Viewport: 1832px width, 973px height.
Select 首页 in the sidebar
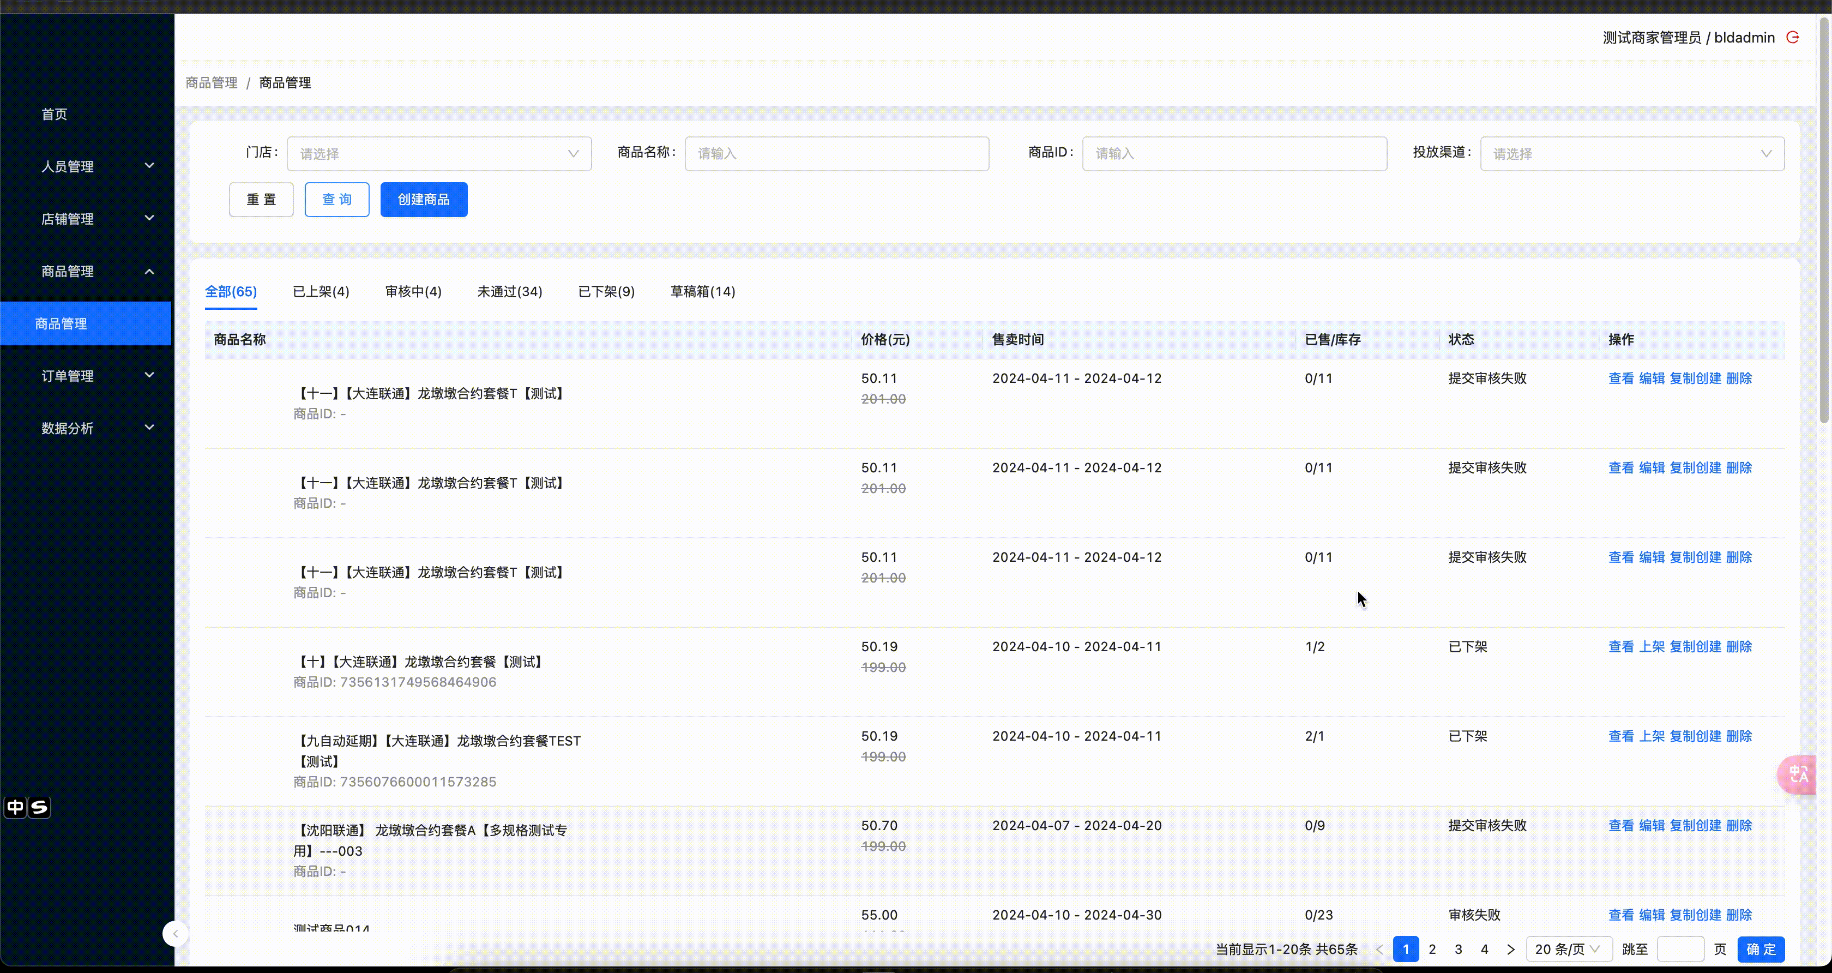(53, 114)
